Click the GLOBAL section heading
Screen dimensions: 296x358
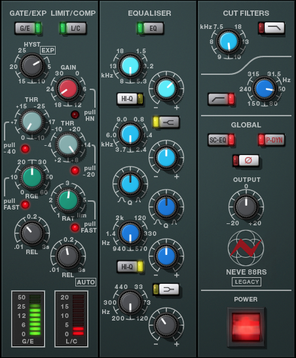246,125
